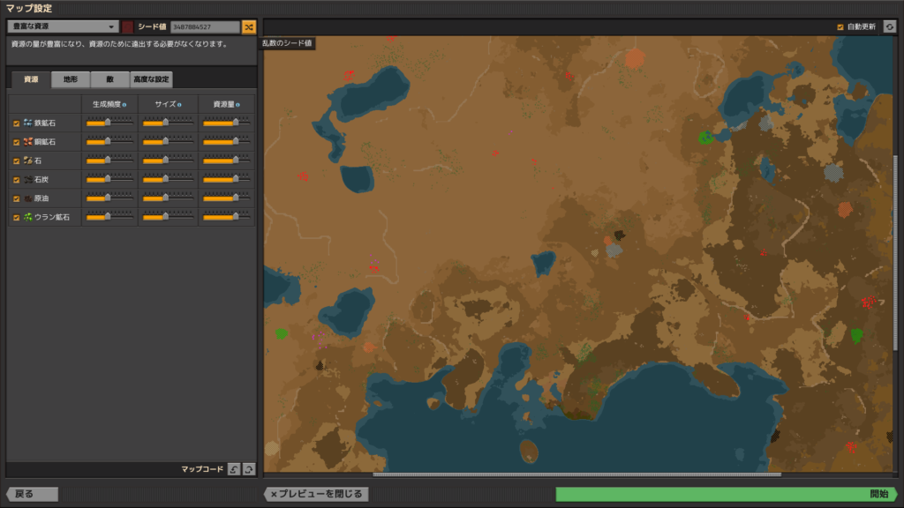Viewport: 904px width, 508px height.
Task: Uncheck the 石 checkbox
Action: pos(16,161)
